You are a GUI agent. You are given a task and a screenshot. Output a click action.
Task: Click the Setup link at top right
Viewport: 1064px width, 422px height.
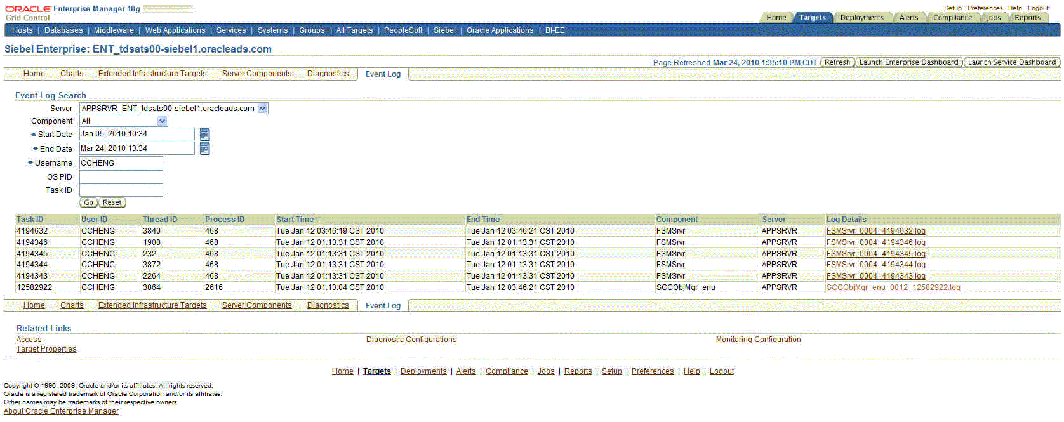[952, 8]
